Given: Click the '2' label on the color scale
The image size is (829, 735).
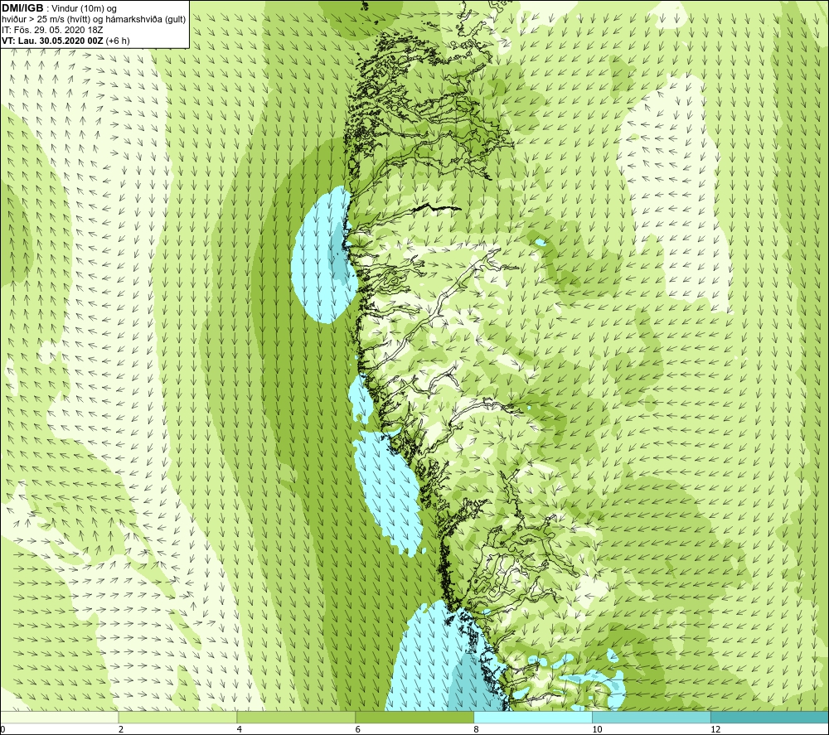Looking at the screenshot, I should tap(121, 730).
